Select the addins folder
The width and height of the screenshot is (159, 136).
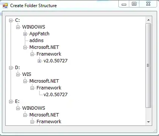37,41
